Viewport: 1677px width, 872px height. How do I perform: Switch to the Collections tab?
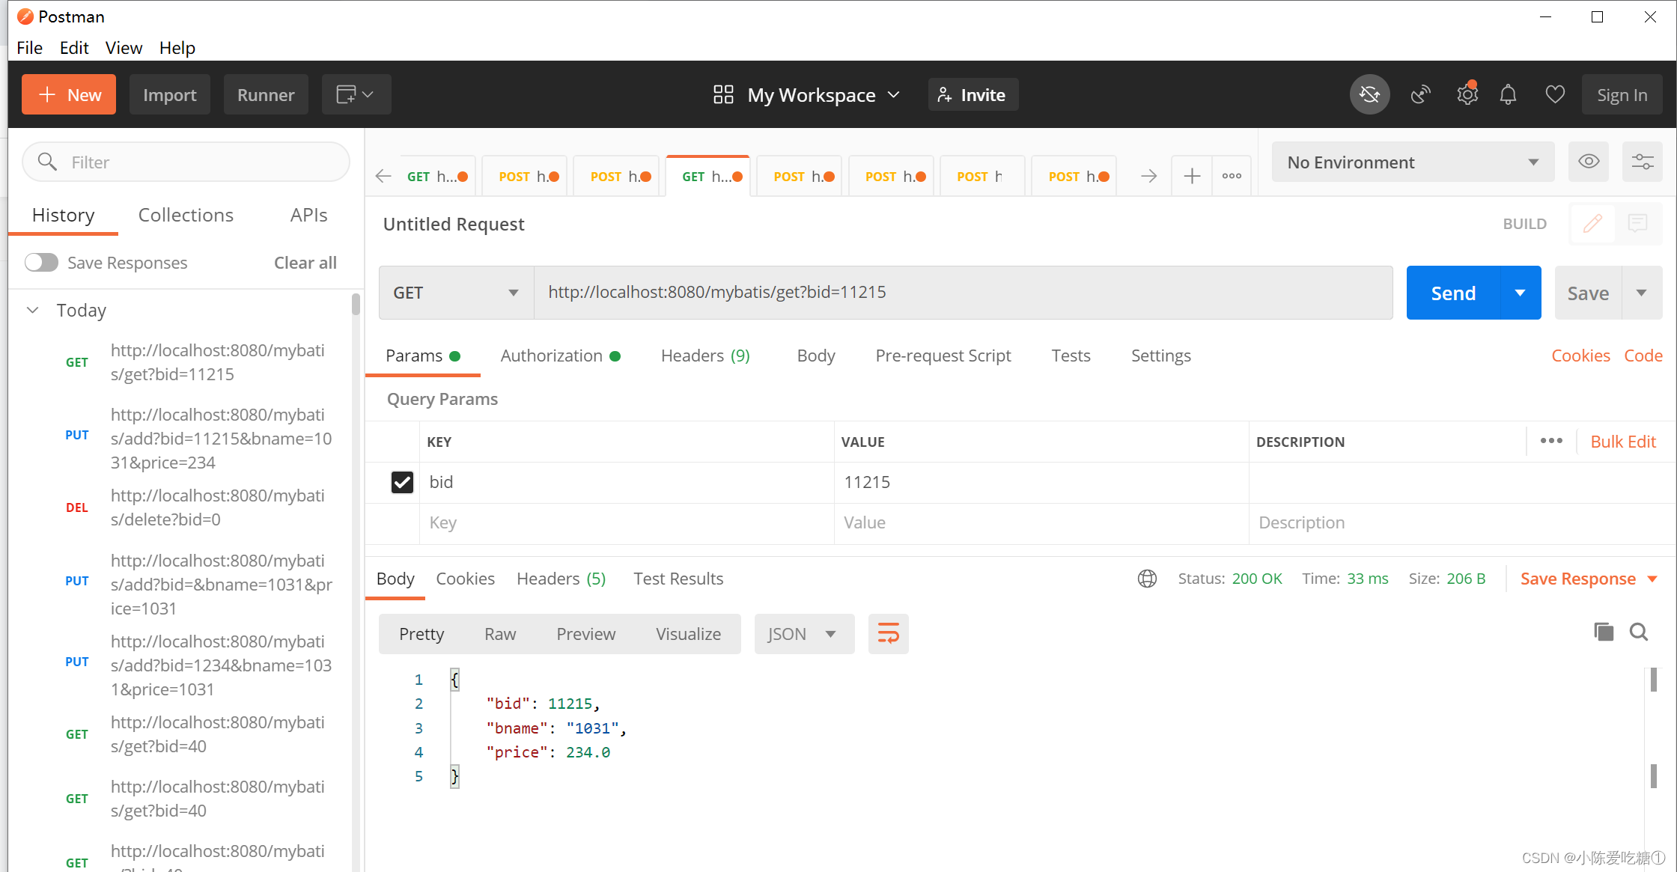pos(186,216)
